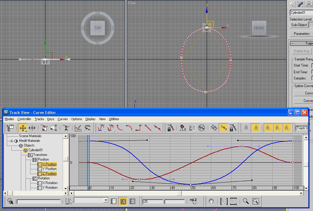Click the Slide Keys tool

[x=32, y=128]
